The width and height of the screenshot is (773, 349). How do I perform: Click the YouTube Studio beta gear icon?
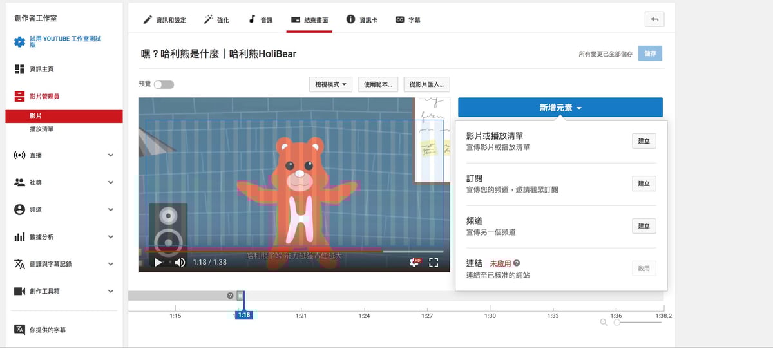(19, 42)
